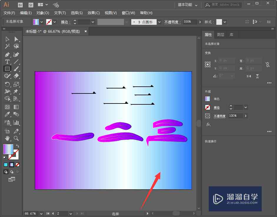Select the Lasso tool

pos(16,46)
